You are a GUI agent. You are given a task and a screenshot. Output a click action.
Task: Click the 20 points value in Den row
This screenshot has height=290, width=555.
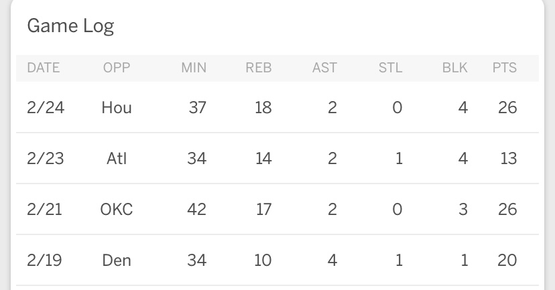point(507,260)
